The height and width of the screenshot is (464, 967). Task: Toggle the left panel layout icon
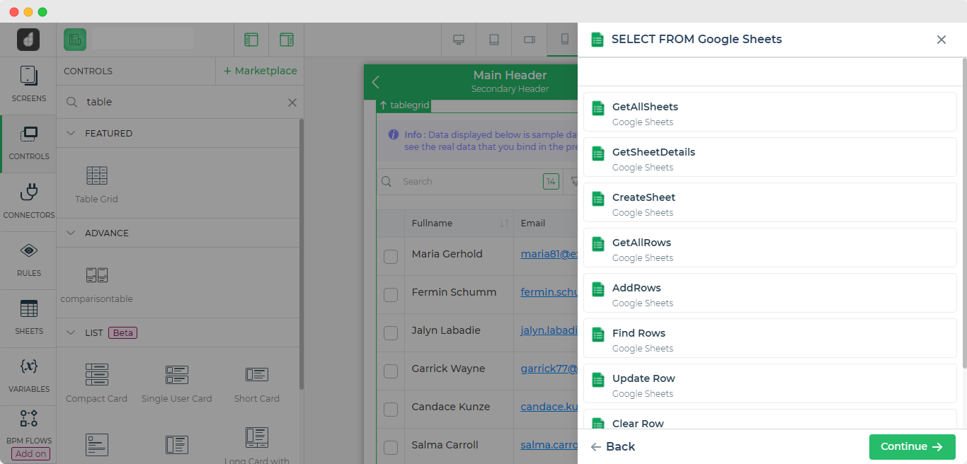tap(251, 40)
